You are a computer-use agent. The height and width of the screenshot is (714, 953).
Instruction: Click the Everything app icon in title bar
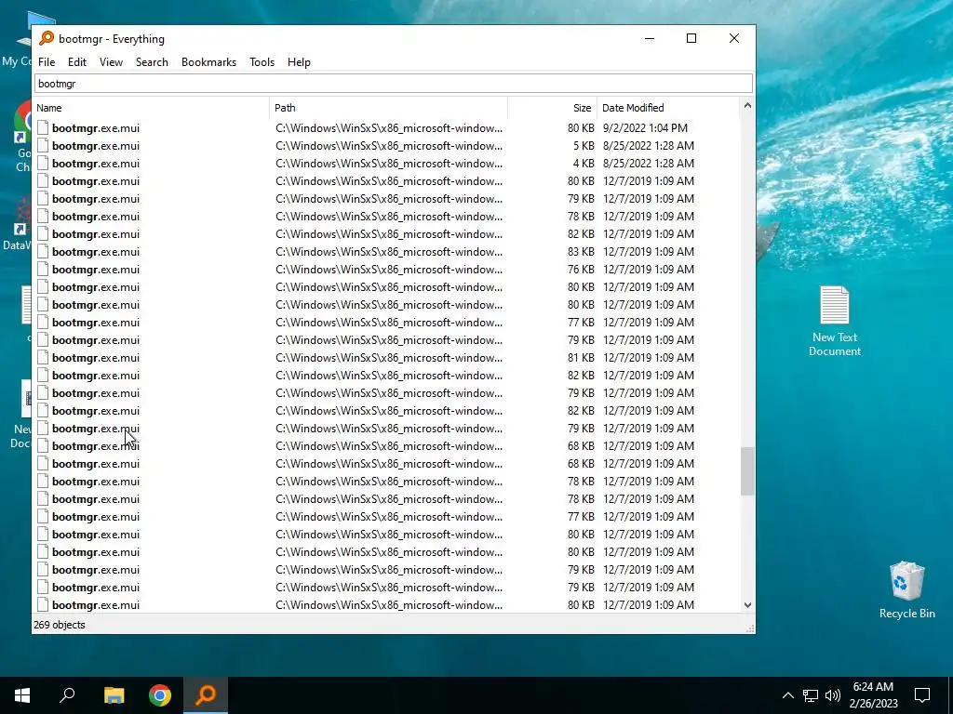(47, 38)
